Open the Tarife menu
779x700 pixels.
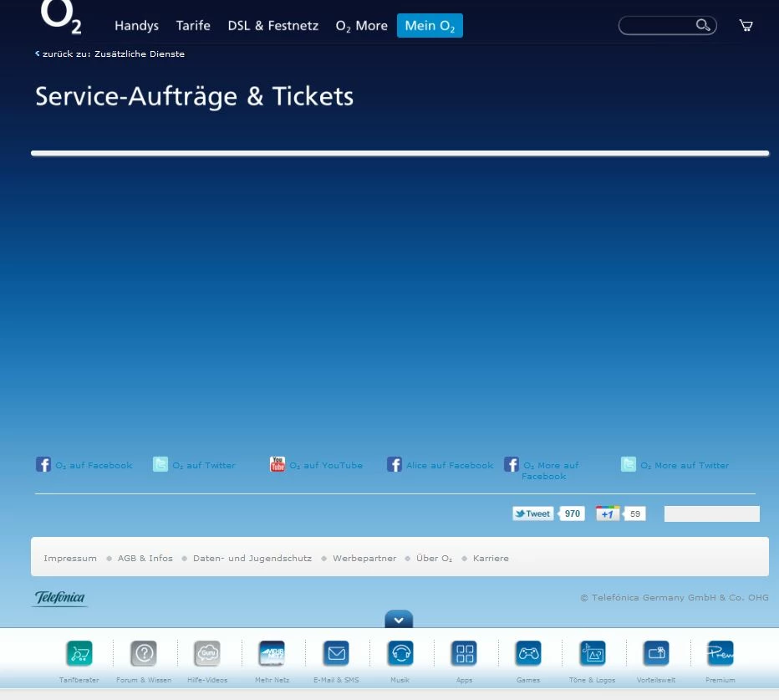coord(193,26)
